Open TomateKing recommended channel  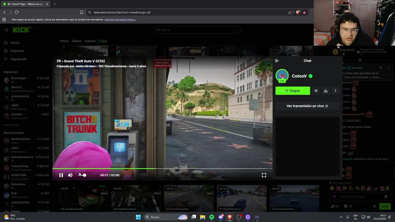pyautogui.click(x=27, y=168)
